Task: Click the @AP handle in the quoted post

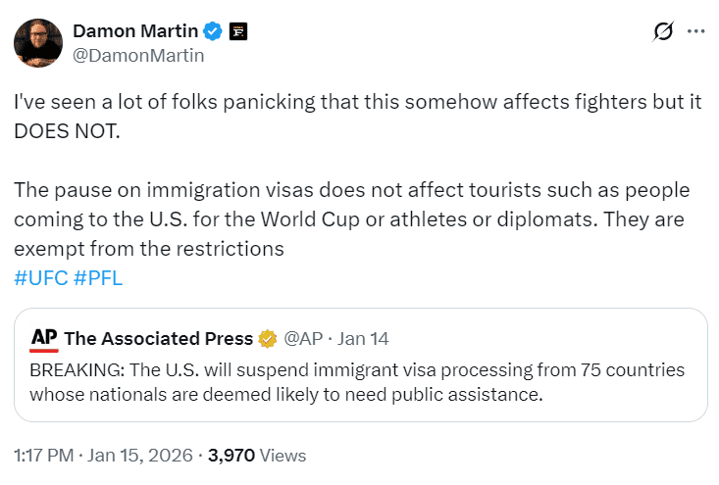Action: pyautogui.click(x=302, y=339)
